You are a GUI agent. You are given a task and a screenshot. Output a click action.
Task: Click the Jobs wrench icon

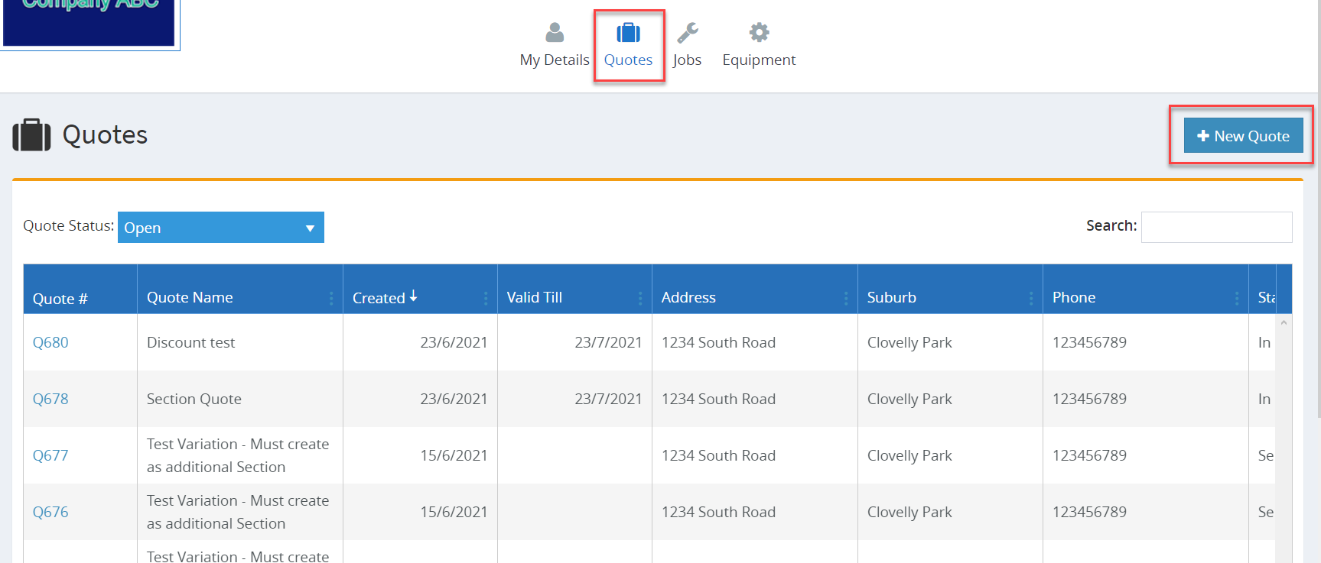(x=687, y=33)
